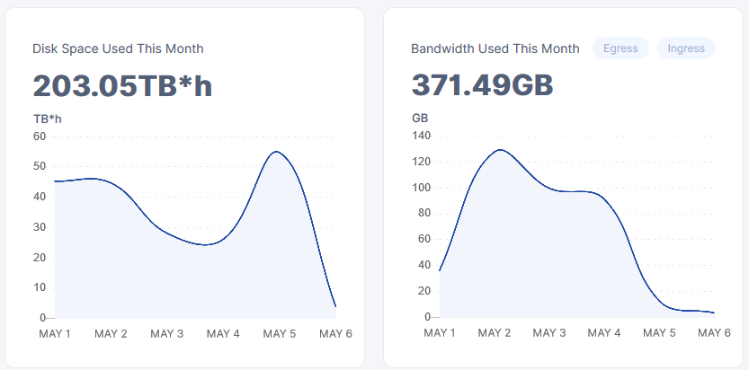Select the 371.49GB total value
This screenshot has width=749, height=370.
(x=482, y=85)
